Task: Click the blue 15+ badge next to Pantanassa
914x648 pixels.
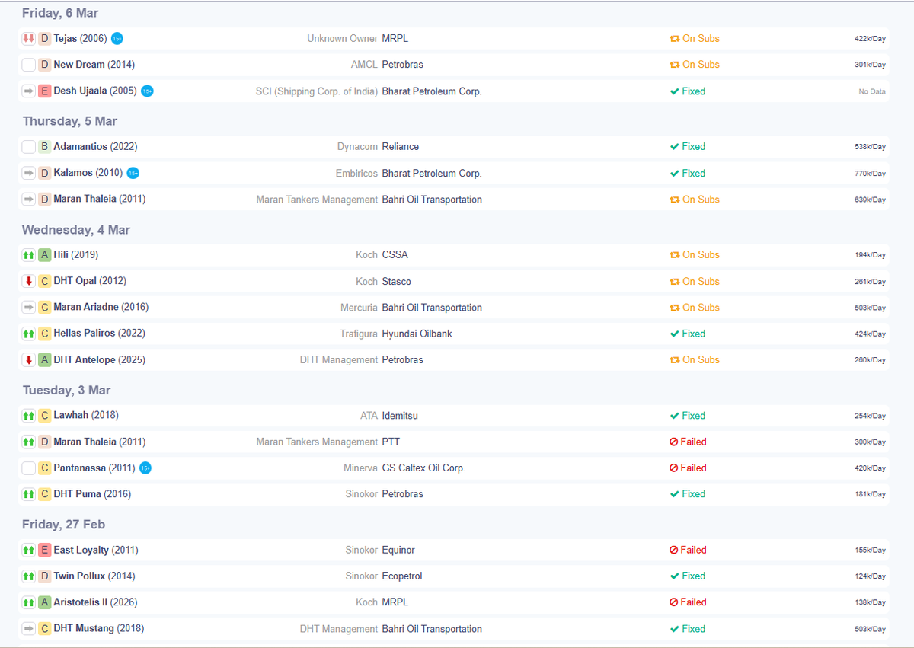Action: point(145,468)
